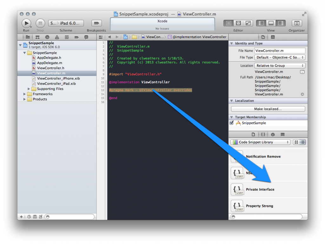
Task: Open the Code Snippet Library tab icon
Action: tap(263, 134)
